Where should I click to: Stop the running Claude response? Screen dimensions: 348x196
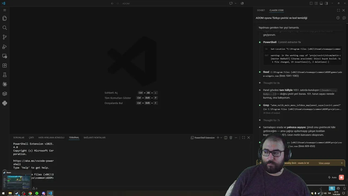click(341, 177)
